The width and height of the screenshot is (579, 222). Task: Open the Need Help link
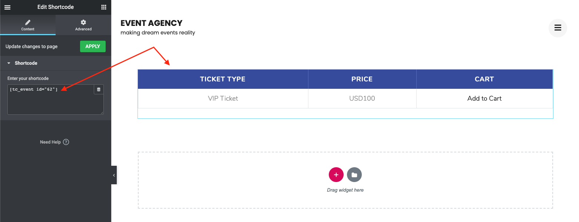click(51, 142)
